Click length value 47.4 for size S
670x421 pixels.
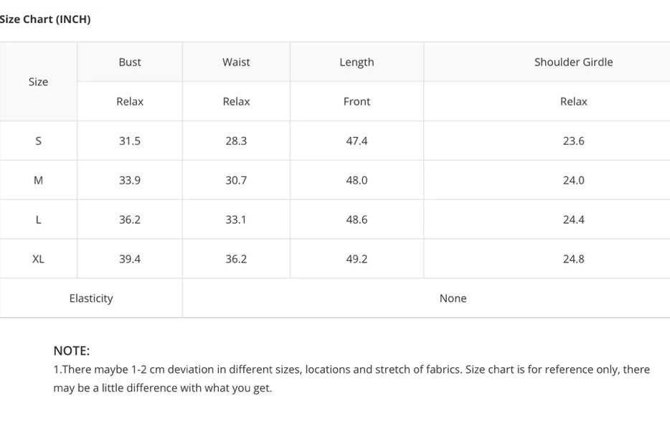coord(357,141)
